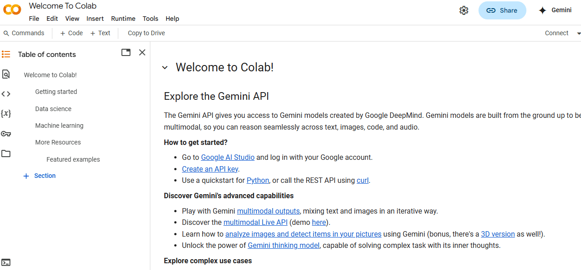Open the Help menu

[x=172, y=19]
